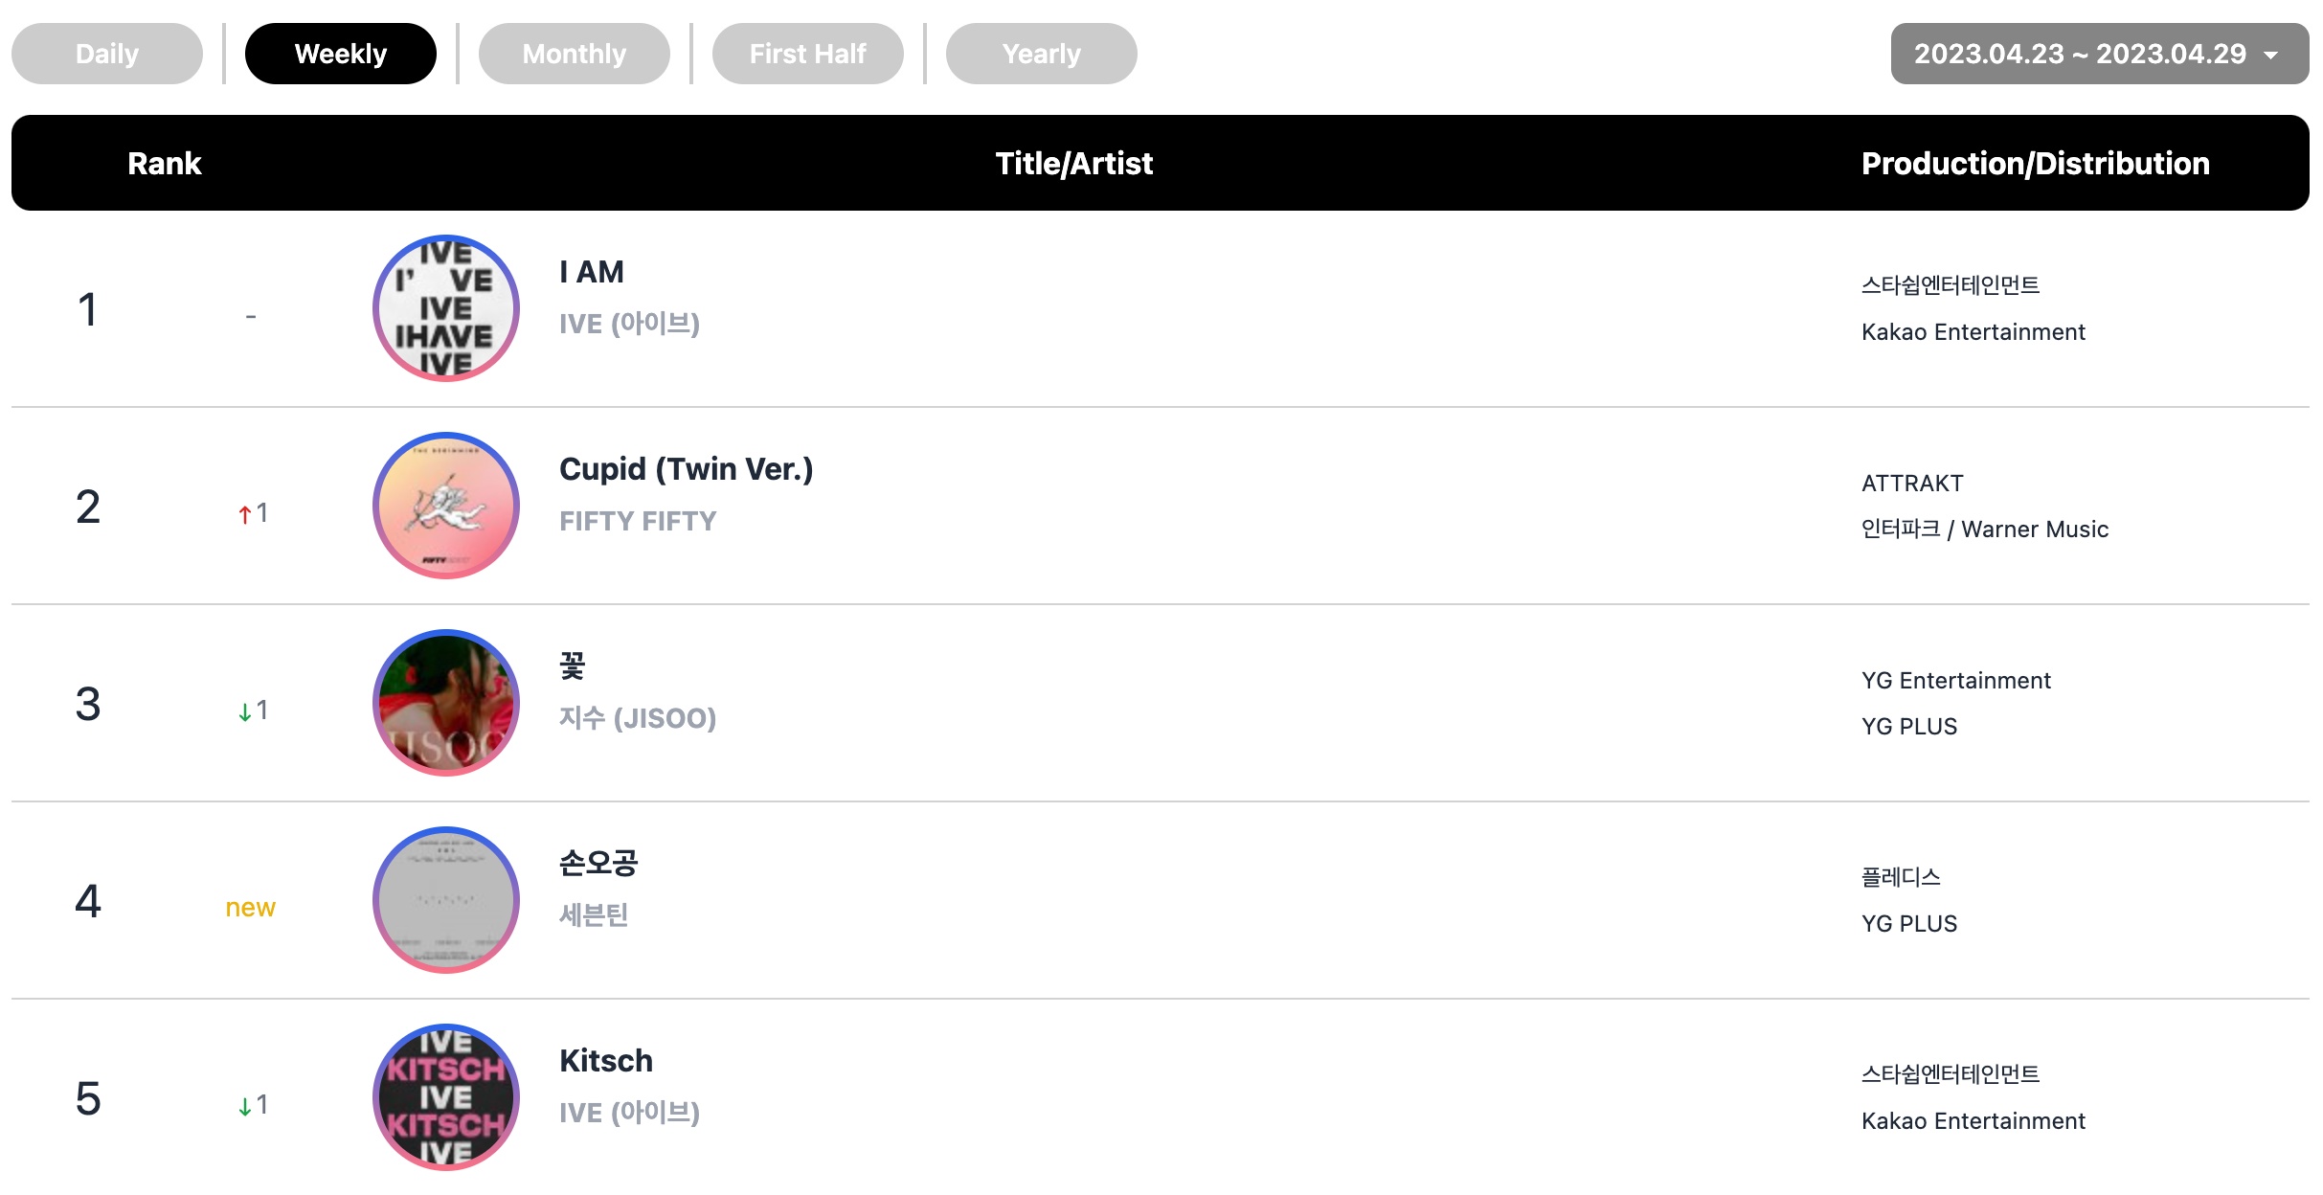Switch to the Yearly chart tab
Viewport: 2323px width, 1195px height.
click(1042, 54)
